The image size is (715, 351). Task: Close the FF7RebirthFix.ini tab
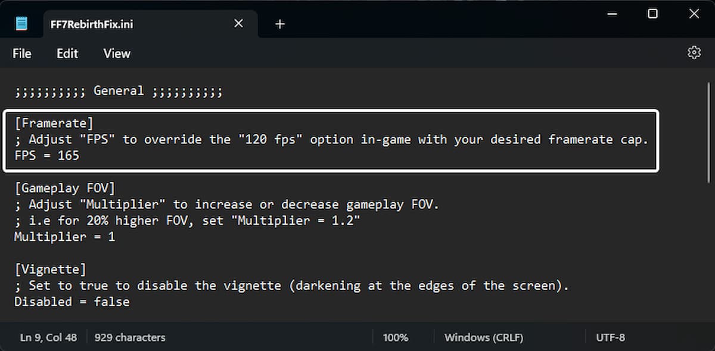(x=238, y=24)
